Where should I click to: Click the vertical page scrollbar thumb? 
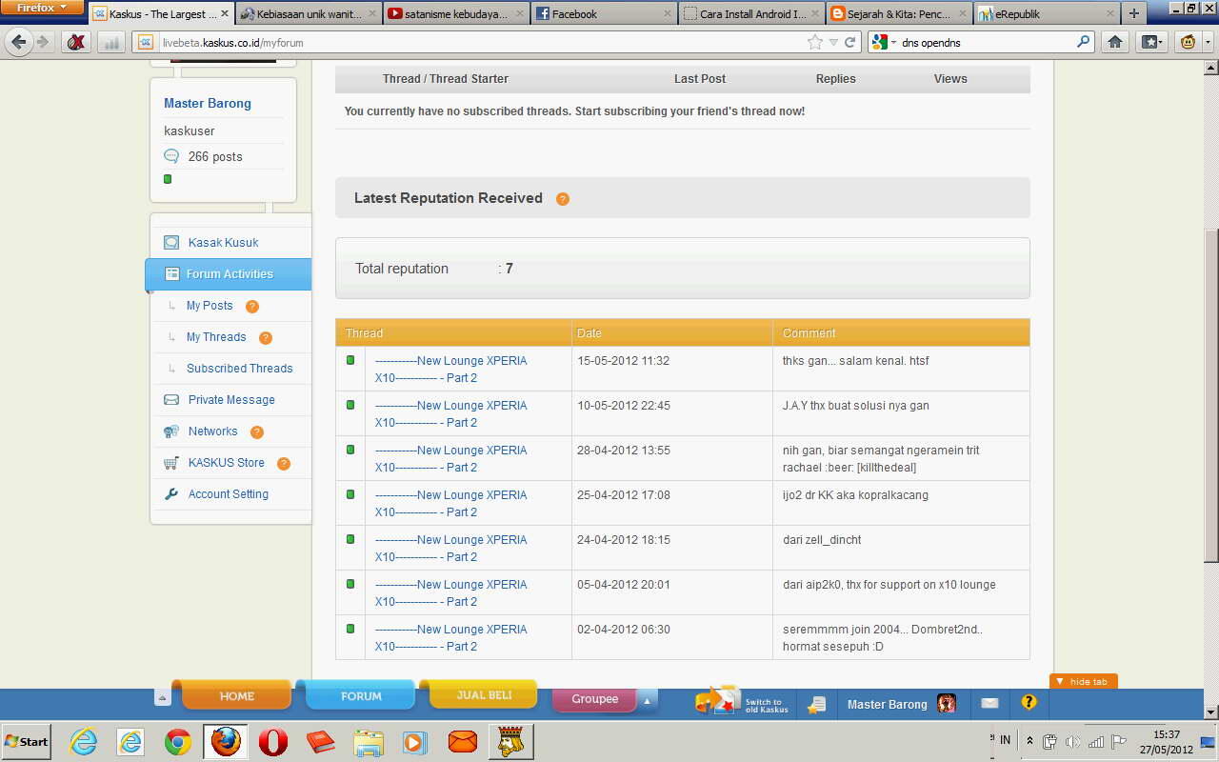coord(1210,395)
